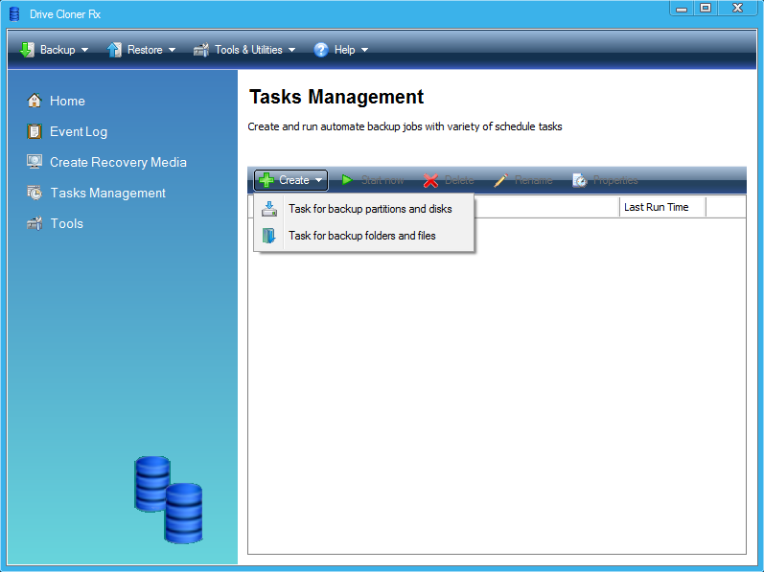
Task: Click the folders and files task icon
Action: 269,236
